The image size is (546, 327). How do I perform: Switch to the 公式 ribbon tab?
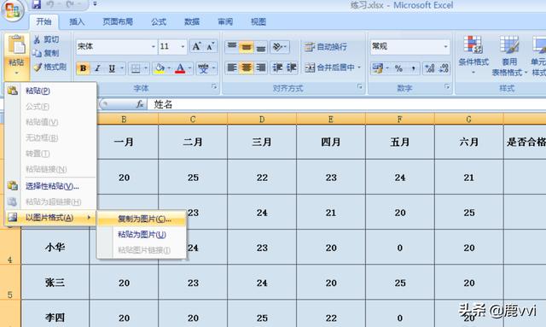[x=159, y=22]
